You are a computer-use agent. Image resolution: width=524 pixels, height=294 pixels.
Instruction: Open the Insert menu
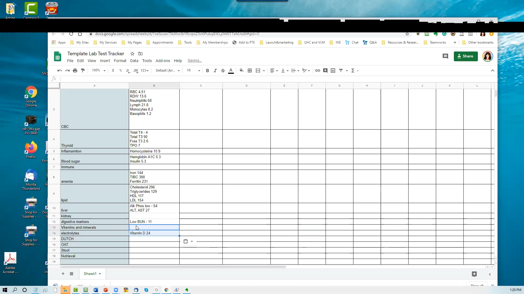[x=105, y=61]
